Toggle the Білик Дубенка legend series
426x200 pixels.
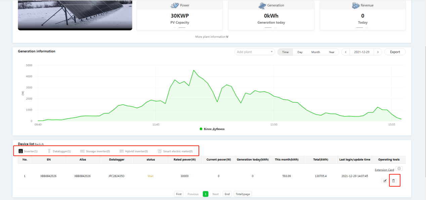pyautogui.click(x=212, y=129)
